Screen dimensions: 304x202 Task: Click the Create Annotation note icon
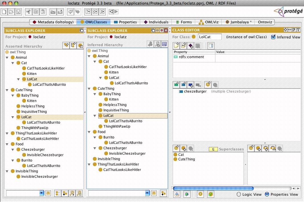pyautogui.click(x=176, y=46)
